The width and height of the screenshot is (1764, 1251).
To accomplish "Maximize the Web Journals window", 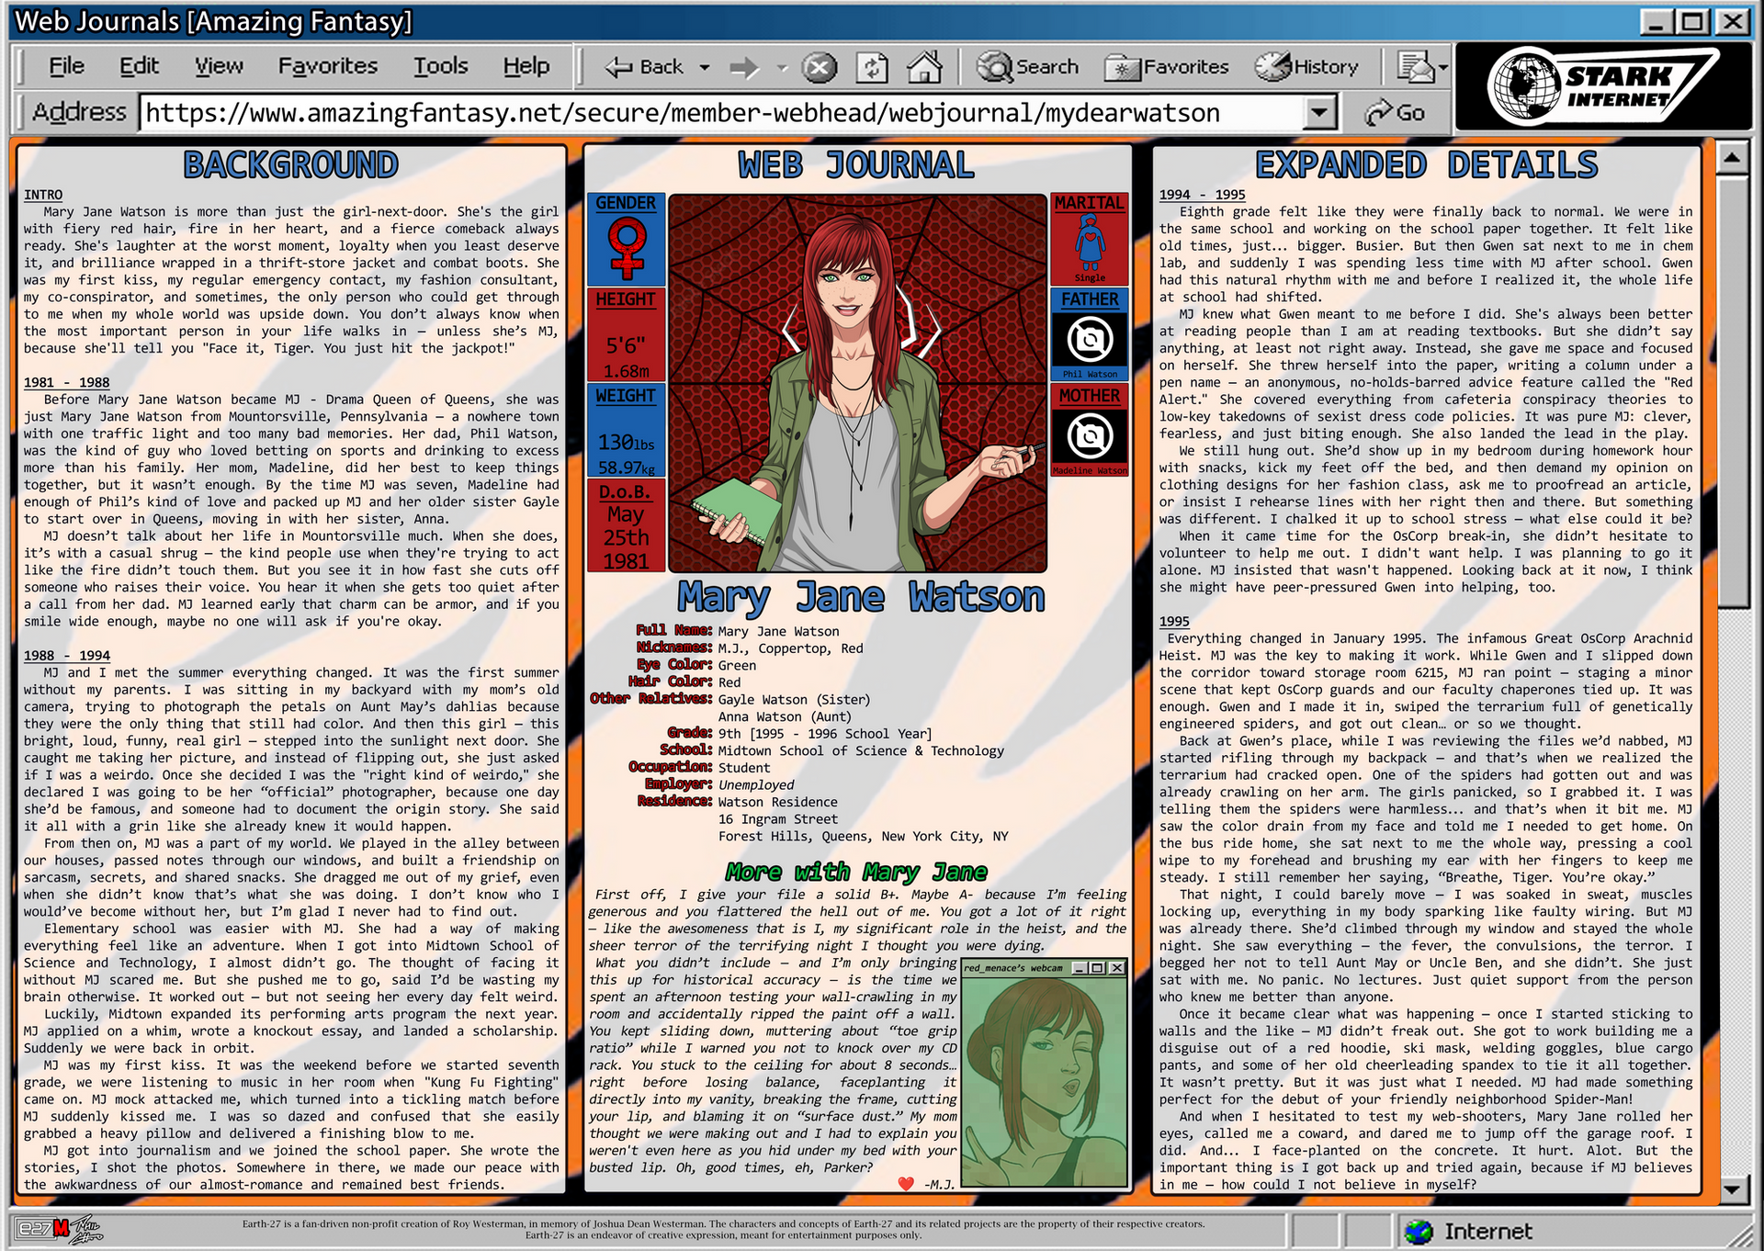I will click(x=1694, y=20).
